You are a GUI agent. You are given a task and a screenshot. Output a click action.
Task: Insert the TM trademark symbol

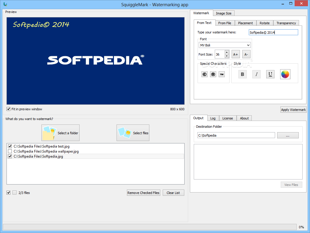pos(222,74)
